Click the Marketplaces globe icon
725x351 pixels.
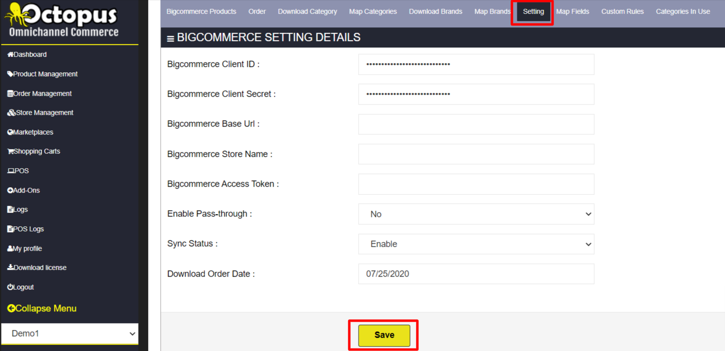pos(10,132)
